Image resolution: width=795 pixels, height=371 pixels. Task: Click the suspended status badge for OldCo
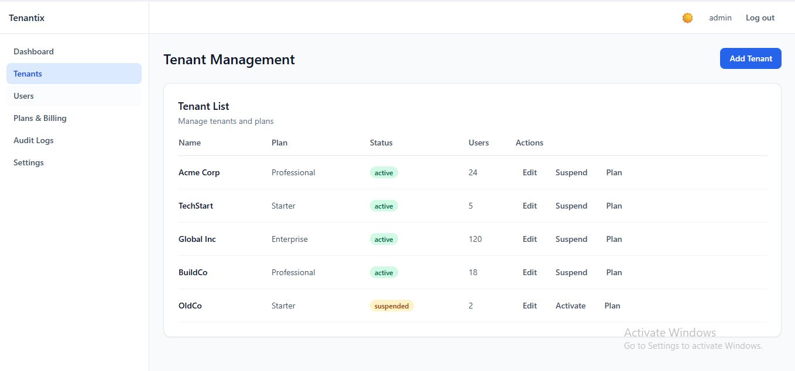click(392, 306)
